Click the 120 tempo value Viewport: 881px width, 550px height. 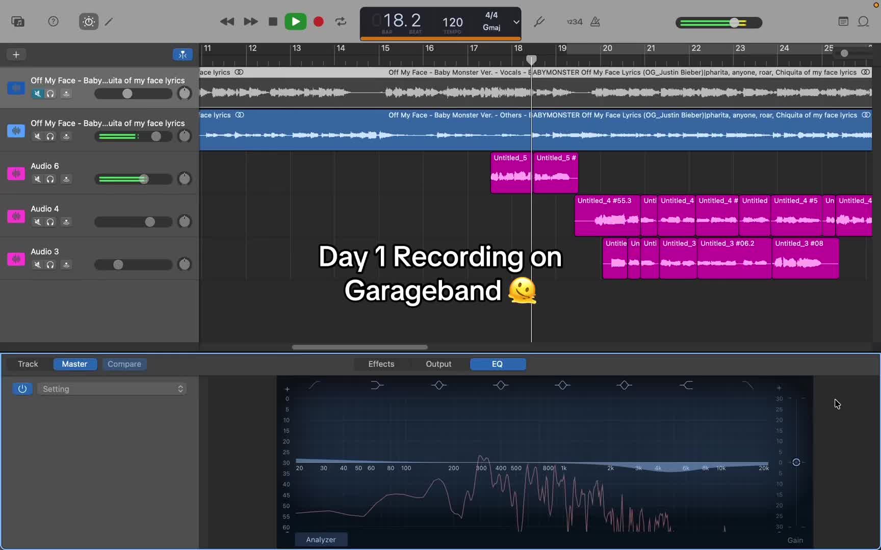coord(452,22)
